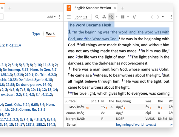
Task: Click the search magnifier in ESV toolbar
Action: point(97,17)
